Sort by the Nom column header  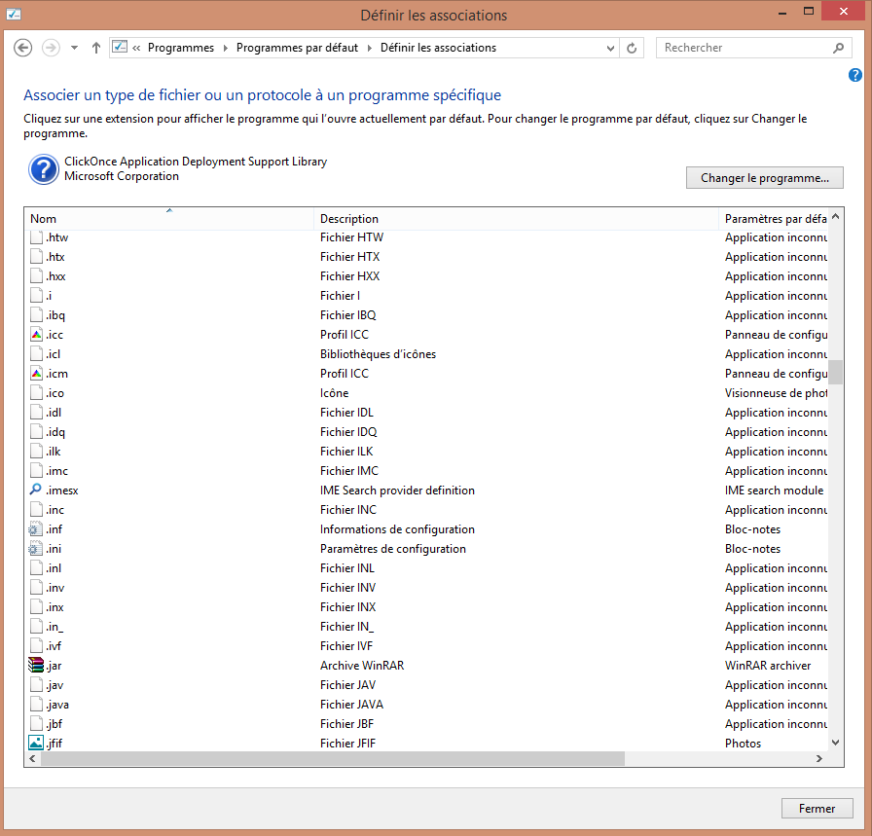169,219
